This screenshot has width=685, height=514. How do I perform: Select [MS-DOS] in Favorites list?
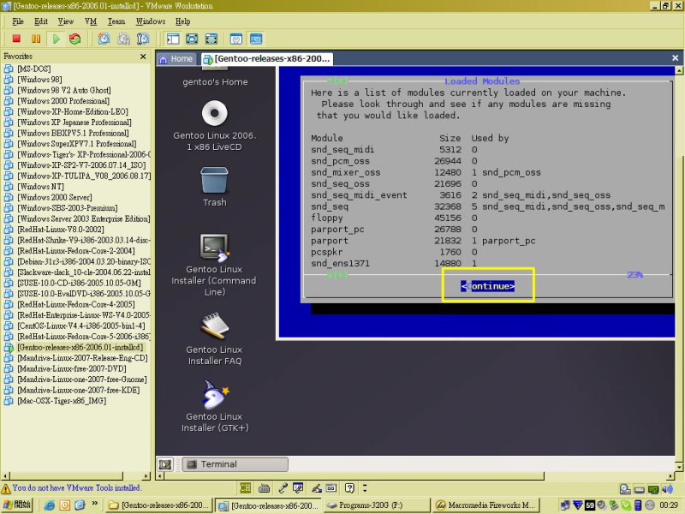click(x=33, y=69)
